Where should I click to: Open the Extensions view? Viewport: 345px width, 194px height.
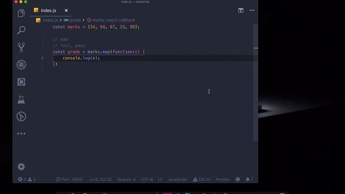pyautogui.click(x=21, y=82)
